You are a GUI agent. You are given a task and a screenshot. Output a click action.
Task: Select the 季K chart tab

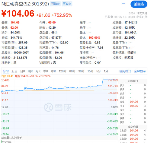(46, 71)
